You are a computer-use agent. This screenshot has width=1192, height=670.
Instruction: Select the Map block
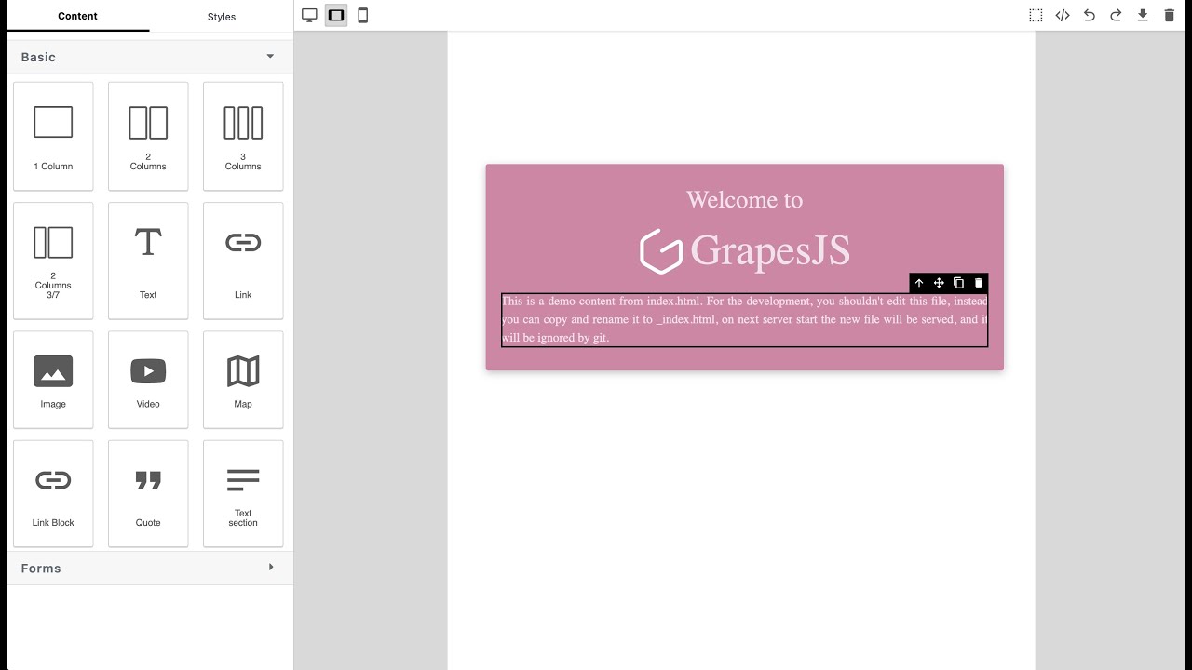[243, 380]
